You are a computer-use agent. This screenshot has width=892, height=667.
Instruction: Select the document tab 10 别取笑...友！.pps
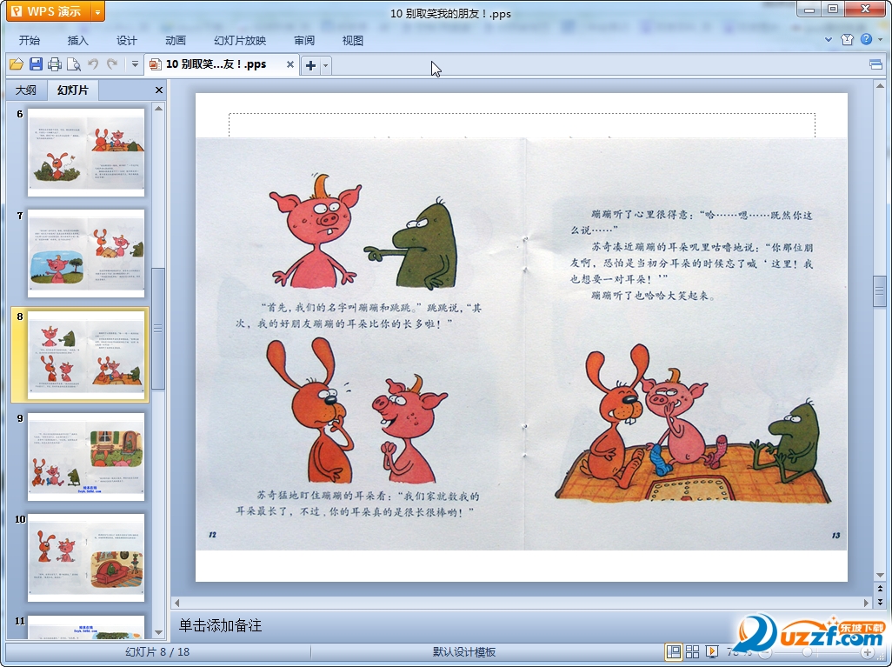[x=216, y=64]
